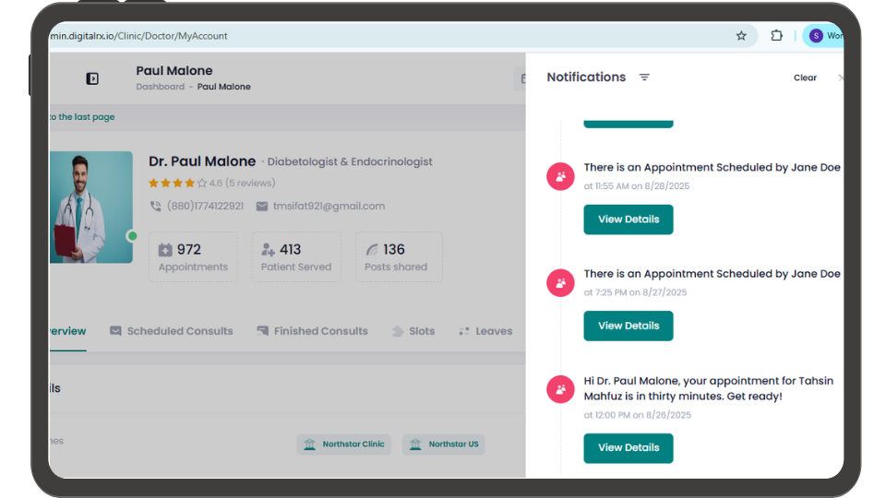Click the Dashboard breadcrumb link
Screen dimensions: 886x498
pos(160,87)
